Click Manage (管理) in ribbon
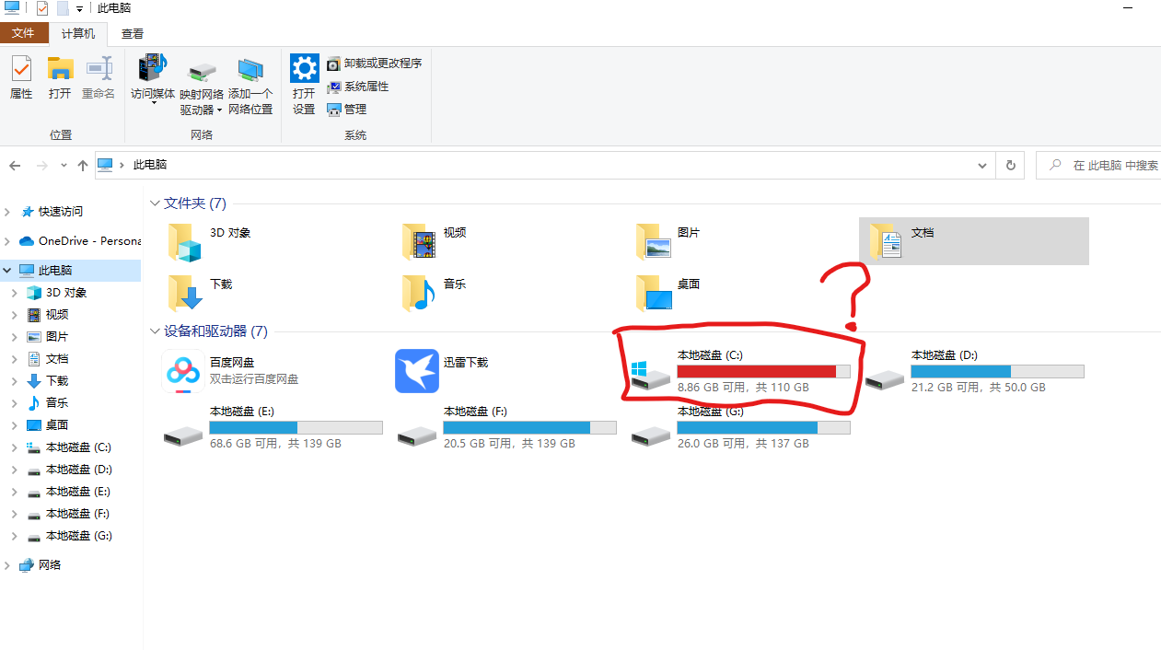Viewport: 1161px width, 650px height. (346, 110)
